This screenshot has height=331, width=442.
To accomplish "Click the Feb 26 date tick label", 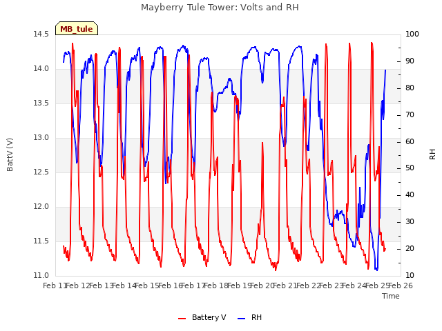I will 401,286.
